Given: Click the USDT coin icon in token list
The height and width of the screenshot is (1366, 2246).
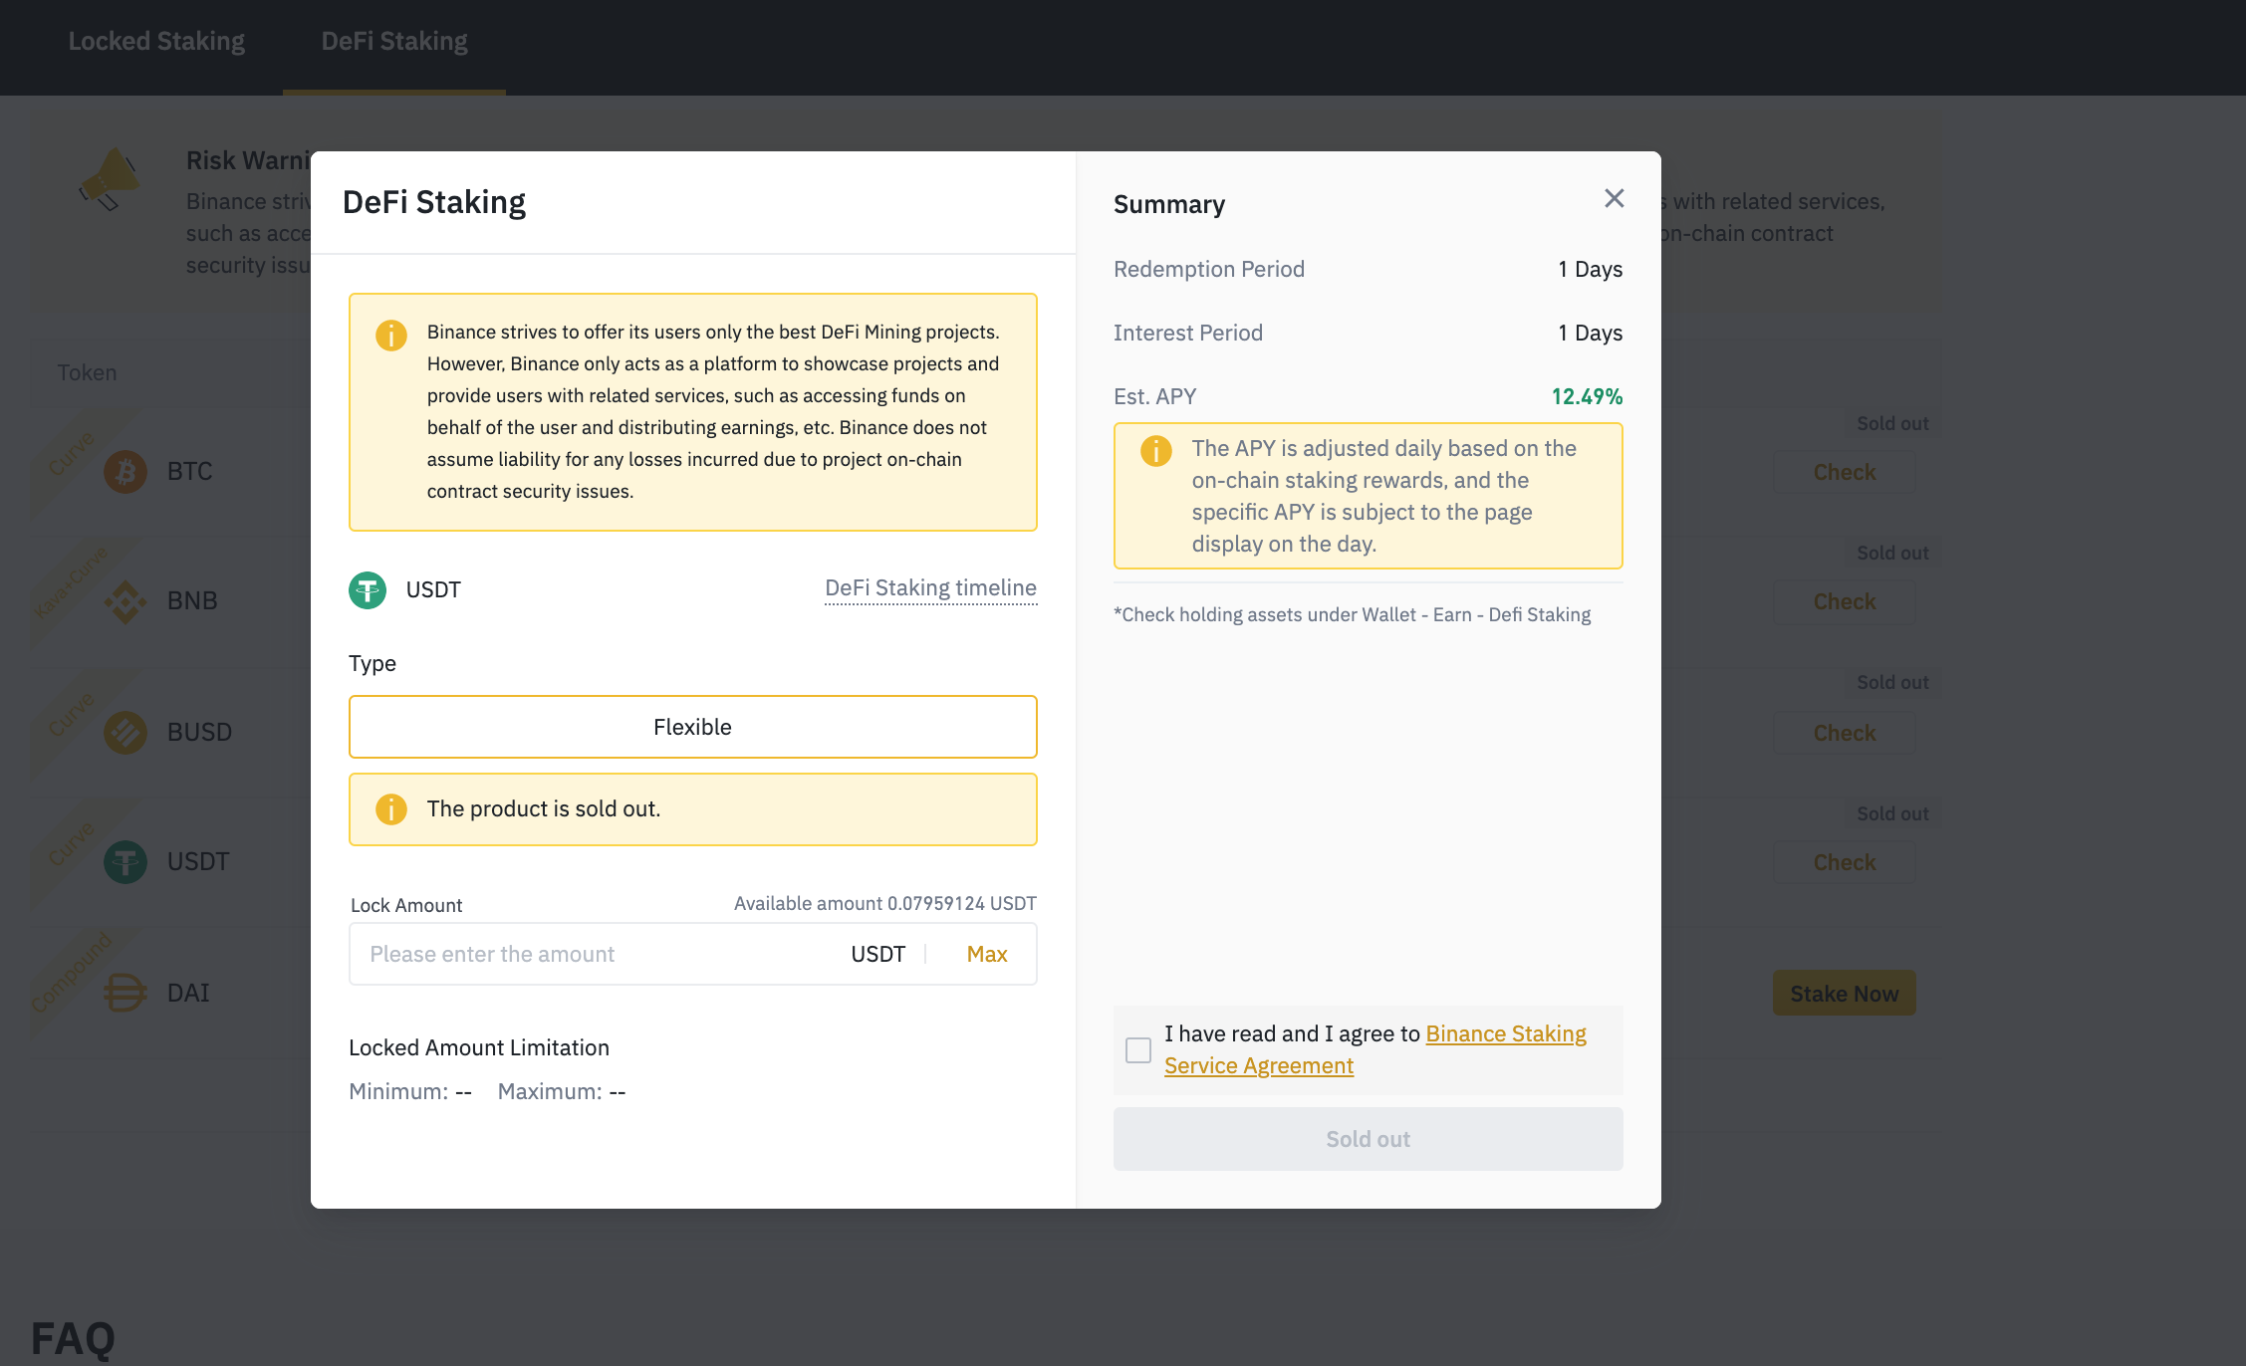Looking at the screenshot, I should pyautogui.click(x=125, y=862).
